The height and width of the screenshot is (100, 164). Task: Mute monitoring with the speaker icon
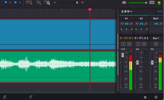[124, 2]
